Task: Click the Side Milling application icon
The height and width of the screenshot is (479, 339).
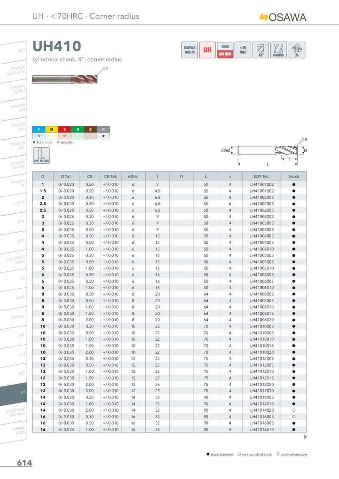Action: tap(41, 155)
